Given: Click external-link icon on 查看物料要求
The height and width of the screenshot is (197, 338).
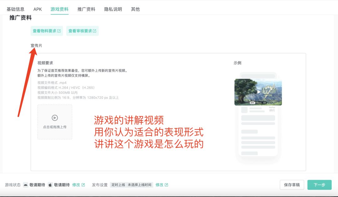Looking at the screenshot, I should click(x=59, y=31).
